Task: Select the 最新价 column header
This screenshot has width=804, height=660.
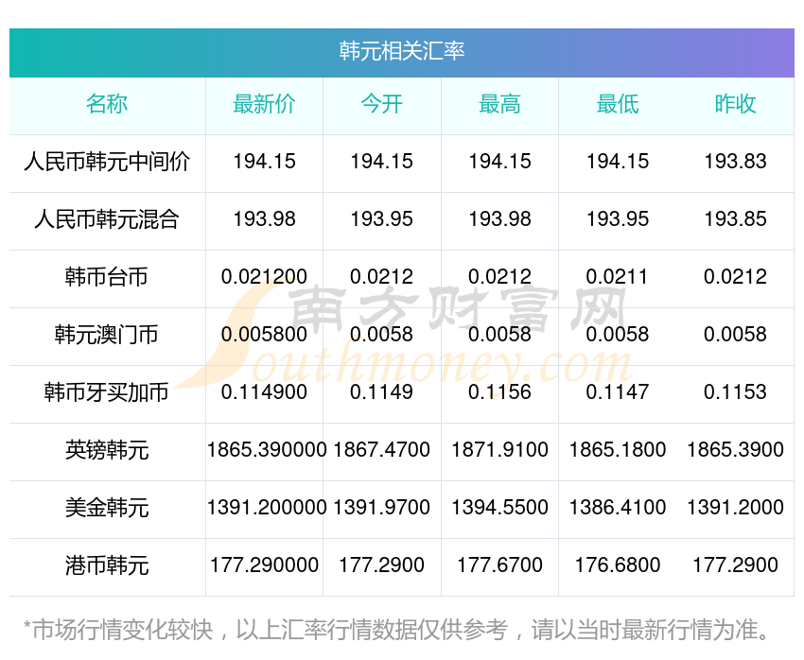Action: tap(264, 104)
